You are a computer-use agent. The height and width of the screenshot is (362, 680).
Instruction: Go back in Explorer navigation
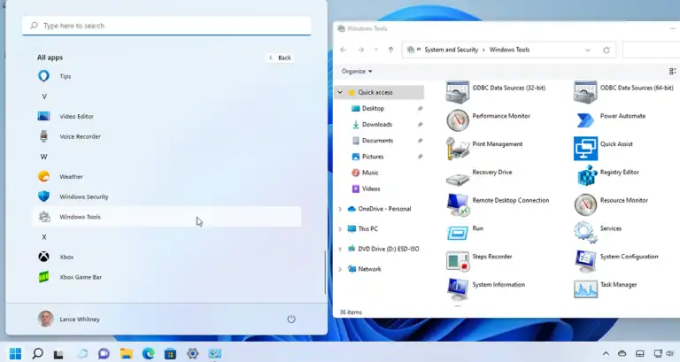344,50
